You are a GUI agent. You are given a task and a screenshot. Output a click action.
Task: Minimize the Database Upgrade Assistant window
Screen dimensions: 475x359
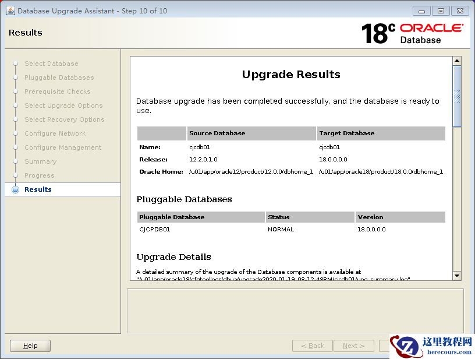(421, 11)
